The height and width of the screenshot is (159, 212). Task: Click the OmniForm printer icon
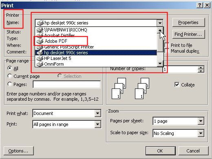point(40,64)
